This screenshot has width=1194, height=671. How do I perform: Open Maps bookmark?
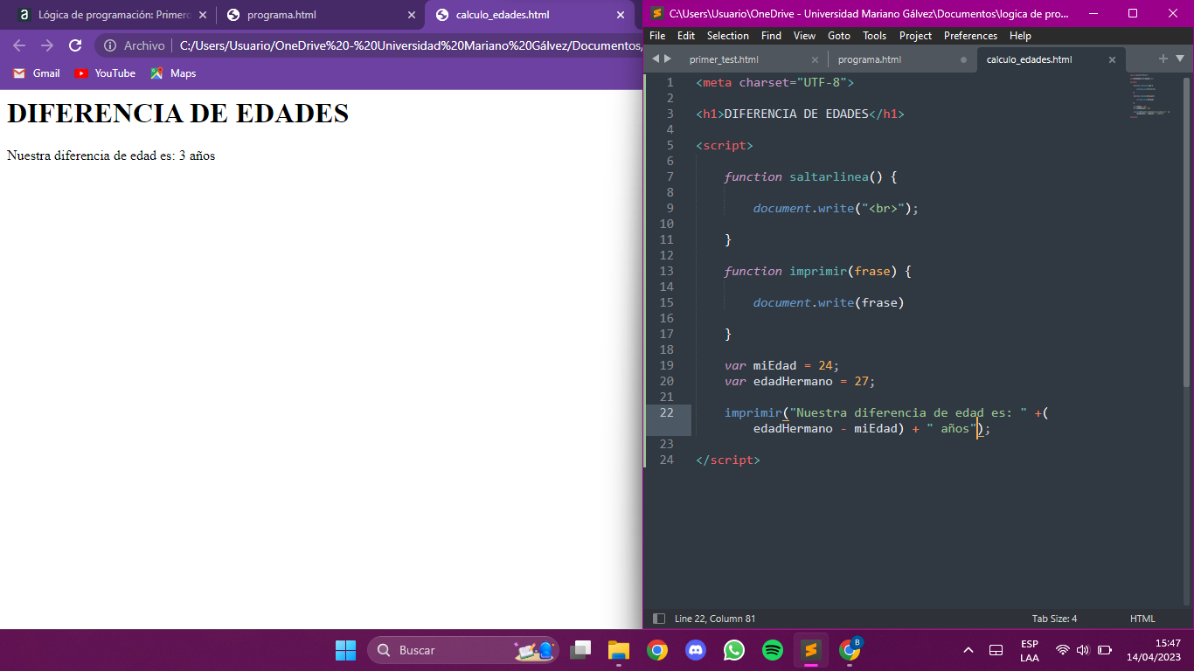pyautogui.click(x=173, y=73)
